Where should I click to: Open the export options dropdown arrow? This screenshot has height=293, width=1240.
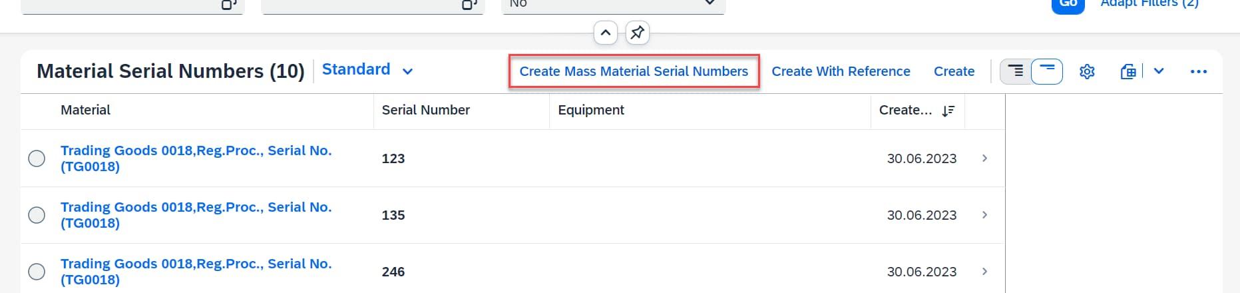coord(1159,71)
